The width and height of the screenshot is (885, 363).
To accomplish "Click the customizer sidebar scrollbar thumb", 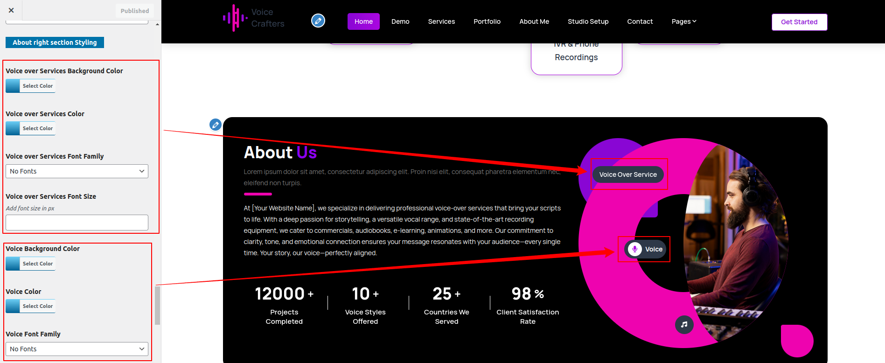I will click(x=158, y=305).
